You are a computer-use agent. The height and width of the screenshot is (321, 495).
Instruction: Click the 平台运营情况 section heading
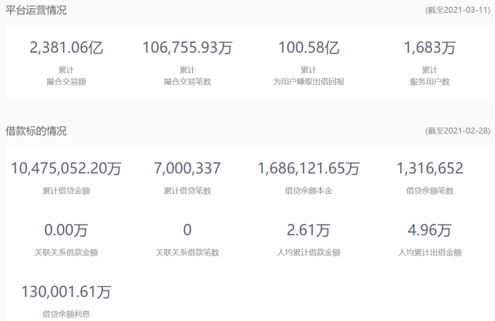37,11
